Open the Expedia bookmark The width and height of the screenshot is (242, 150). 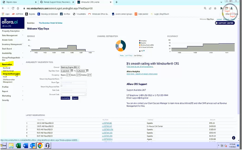tap(30, 14)
